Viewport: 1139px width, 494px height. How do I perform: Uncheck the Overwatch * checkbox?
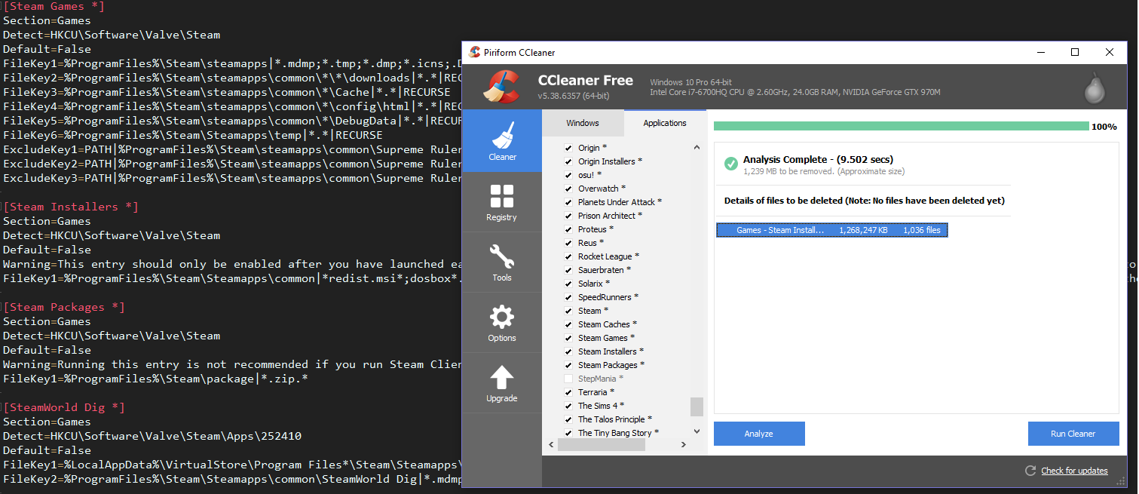(568, 189)
